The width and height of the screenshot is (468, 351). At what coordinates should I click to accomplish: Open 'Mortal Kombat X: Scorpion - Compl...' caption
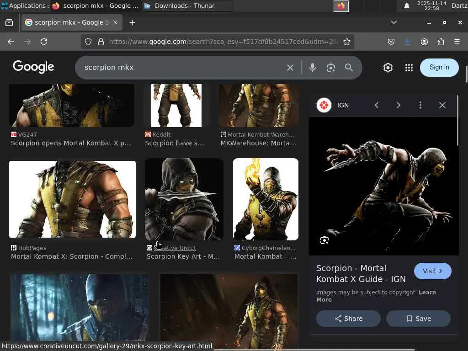pyautogui.click(x=72, y=257)
